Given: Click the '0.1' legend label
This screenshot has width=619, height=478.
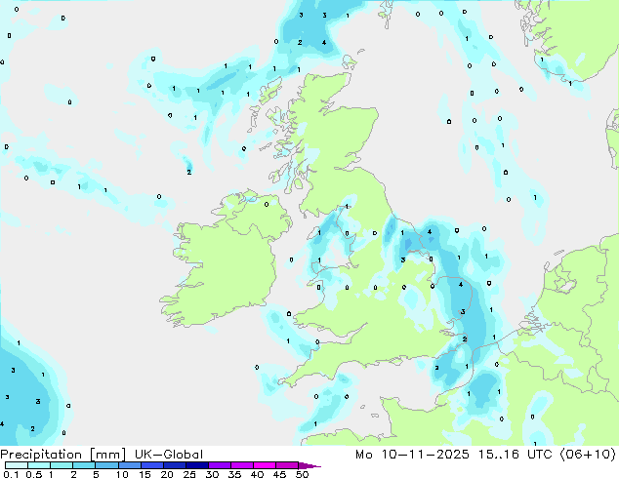Looking at the screenshot, I should [11, 474].
